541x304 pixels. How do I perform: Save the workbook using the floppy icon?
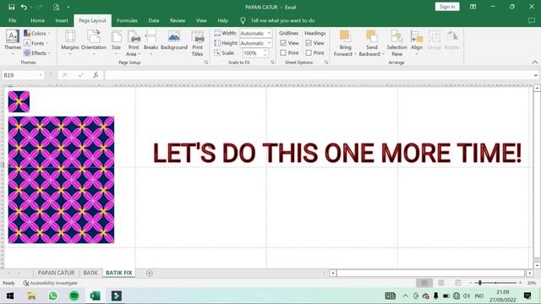tap(11, 7)
